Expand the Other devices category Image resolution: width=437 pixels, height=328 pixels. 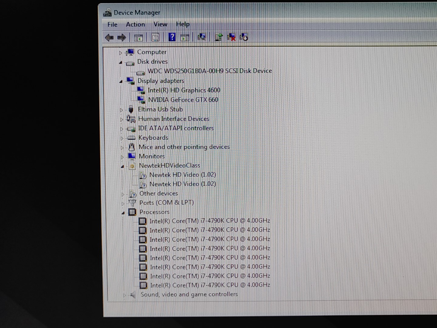[x=123, y=194]
